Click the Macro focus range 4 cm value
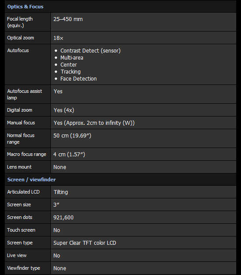The width and height of the screenshot is (241, 275). (x=69, y=155)
